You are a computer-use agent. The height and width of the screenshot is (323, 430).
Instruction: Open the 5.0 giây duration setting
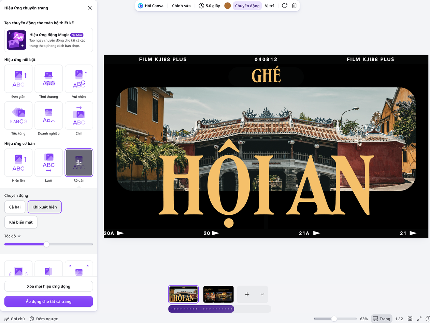[210, 6]
